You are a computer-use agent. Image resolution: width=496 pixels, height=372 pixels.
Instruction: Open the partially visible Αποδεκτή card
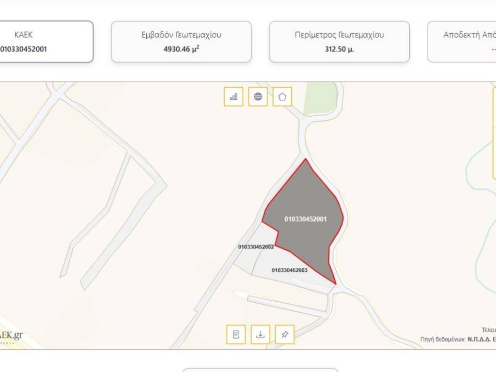pyautogui.click(x=462, y=42)
